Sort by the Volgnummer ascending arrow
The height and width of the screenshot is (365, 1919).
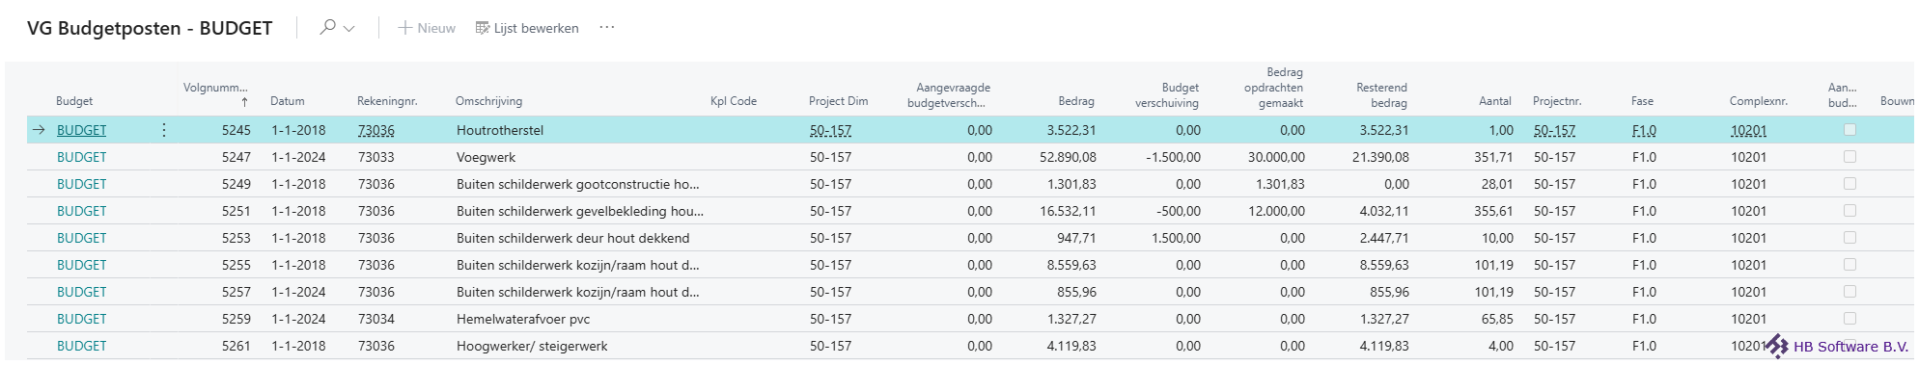pos(244,101)
